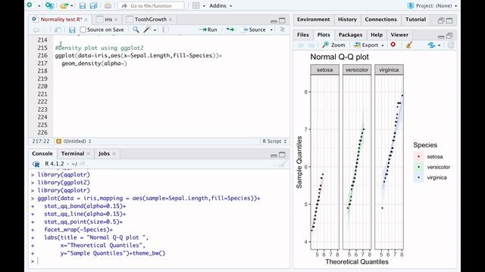
Task: Switch to the Viewer tab
Action: tap(399, 35)
